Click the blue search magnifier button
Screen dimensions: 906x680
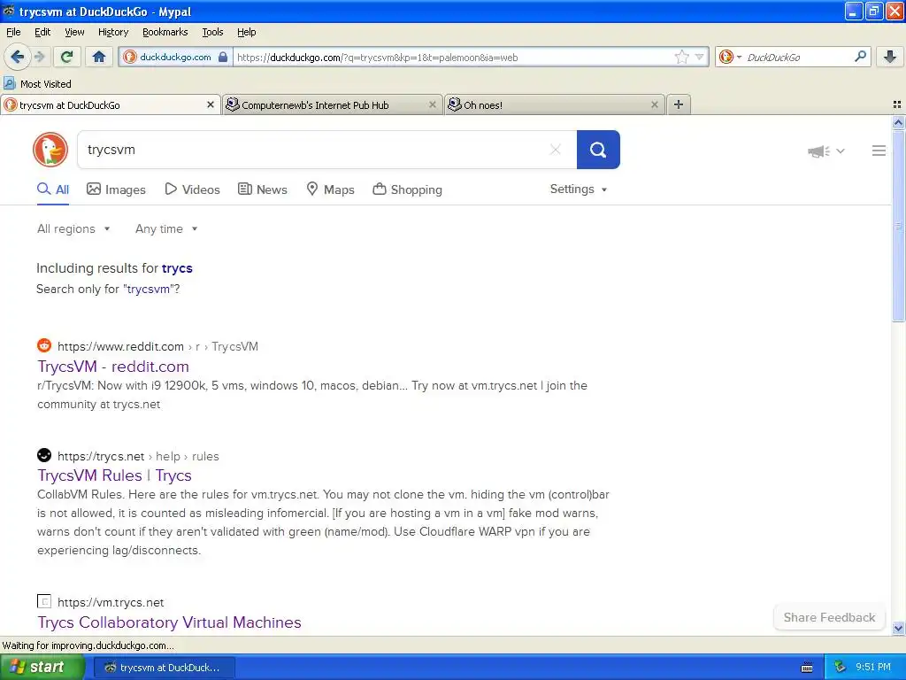pyautogui.click(x=598, y=150)
